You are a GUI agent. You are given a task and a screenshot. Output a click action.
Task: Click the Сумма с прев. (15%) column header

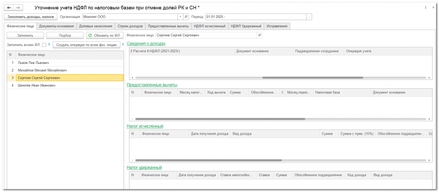click(357, 134)
